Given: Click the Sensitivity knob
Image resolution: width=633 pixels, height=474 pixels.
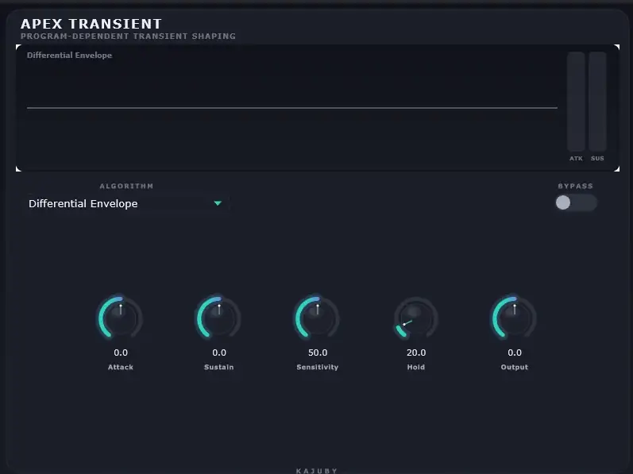Looking at the screenshot, I should click(x=318, y=318).
